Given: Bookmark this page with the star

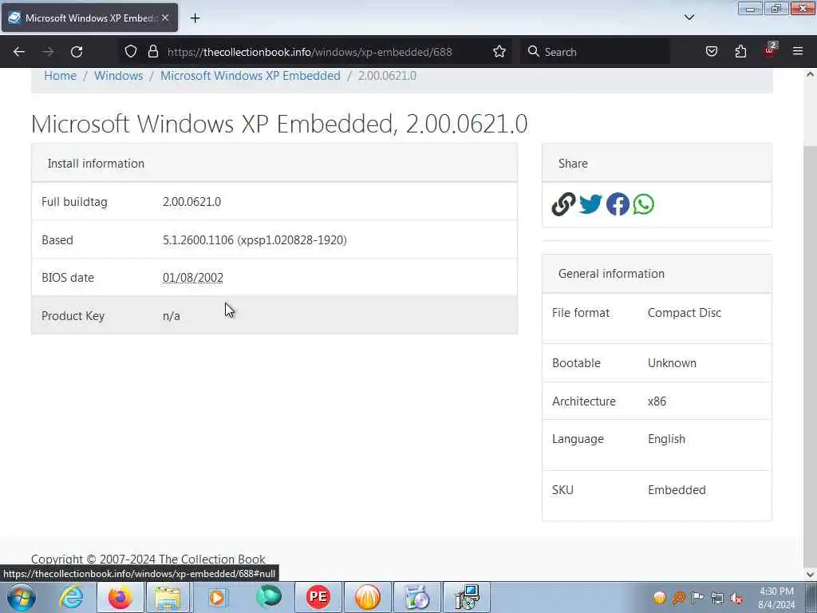Looking at the screenshot, I should (x=499, y=52).
